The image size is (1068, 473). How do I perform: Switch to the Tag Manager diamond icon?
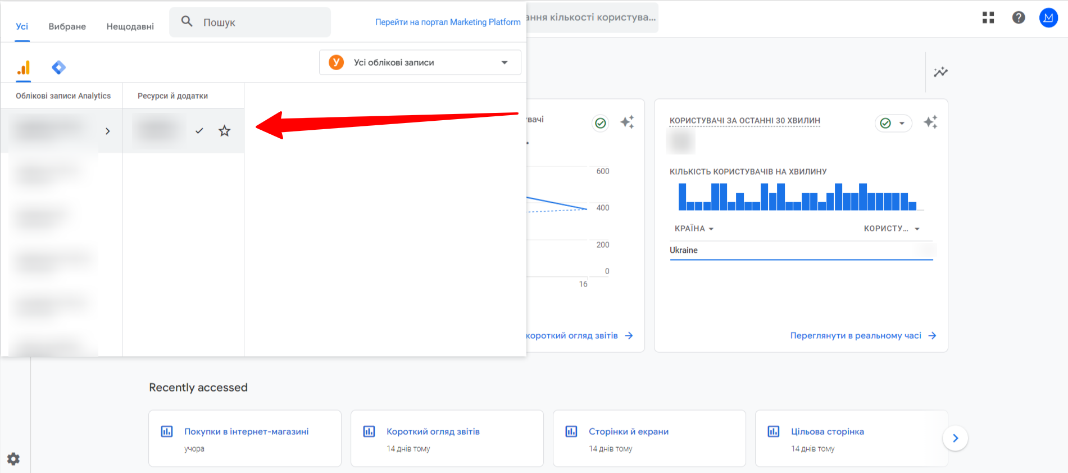[58, 68]
